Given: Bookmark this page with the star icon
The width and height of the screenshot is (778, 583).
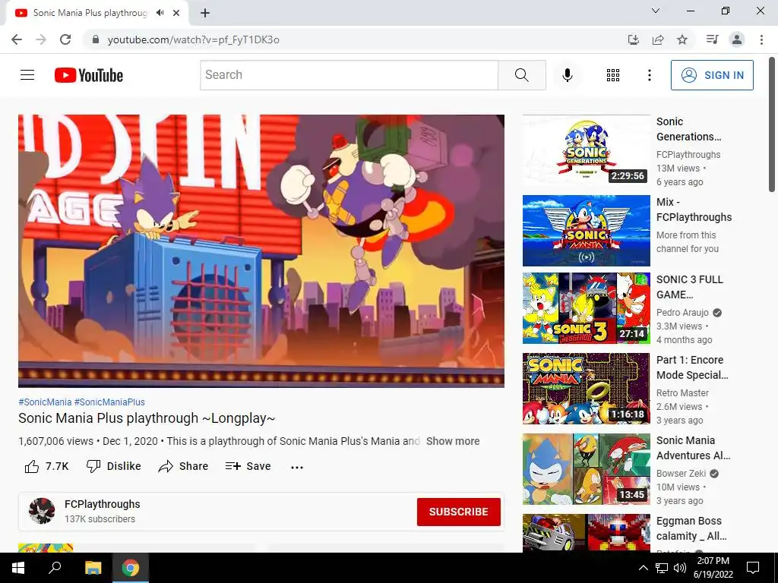Looking at the screenshot, I should [682, 39].
